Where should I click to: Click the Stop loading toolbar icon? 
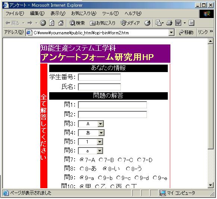click(43, 23)
